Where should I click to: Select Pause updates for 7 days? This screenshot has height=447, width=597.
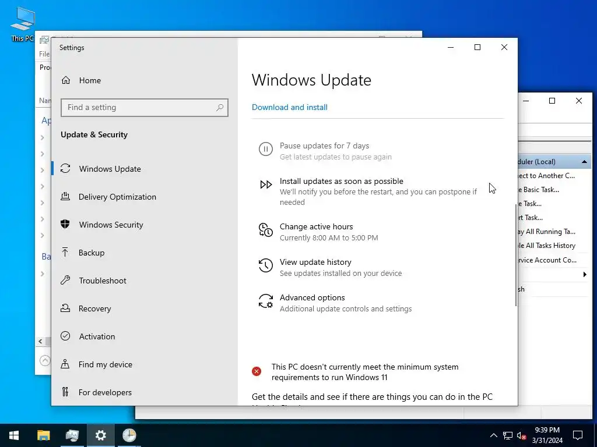pos(324,146)
